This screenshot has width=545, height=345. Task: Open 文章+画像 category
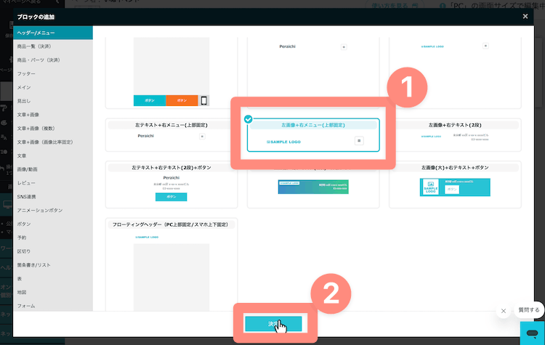click(x=53, y=115)
